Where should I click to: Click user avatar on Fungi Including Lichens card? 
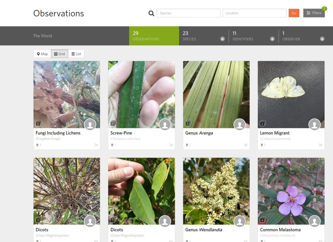90,124
